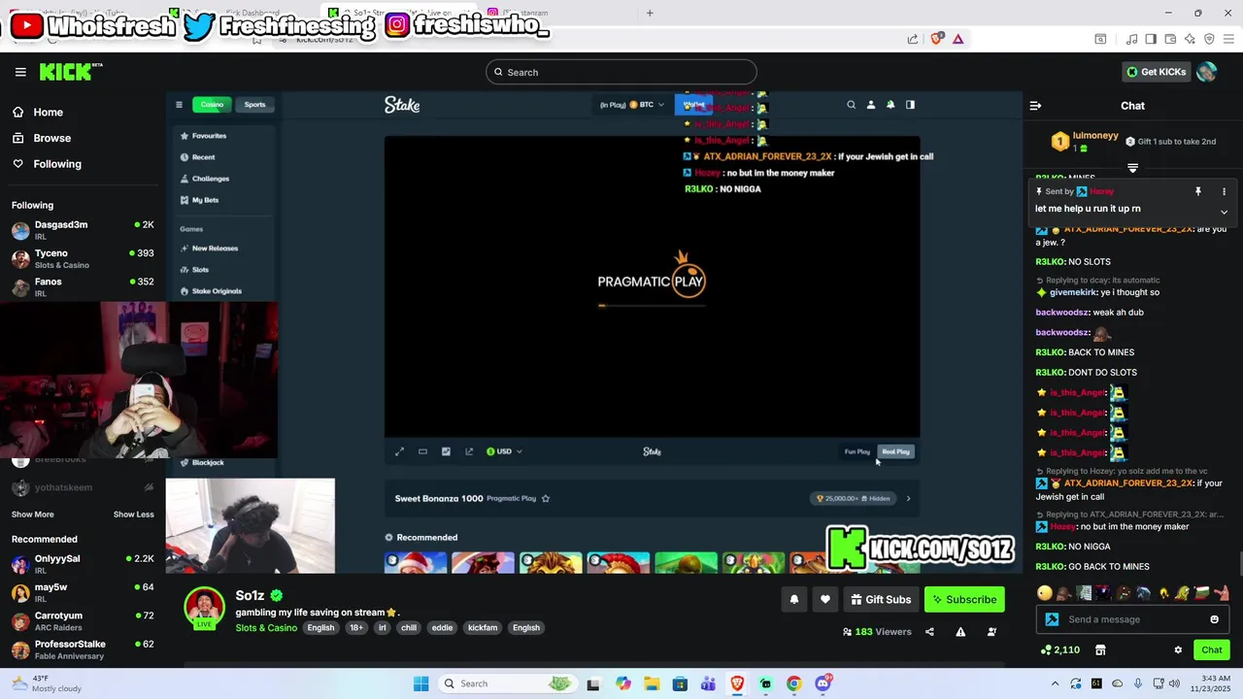
Task: Open the USD currency dropdown
Action: pyautogui.click(x=504, y=451)
